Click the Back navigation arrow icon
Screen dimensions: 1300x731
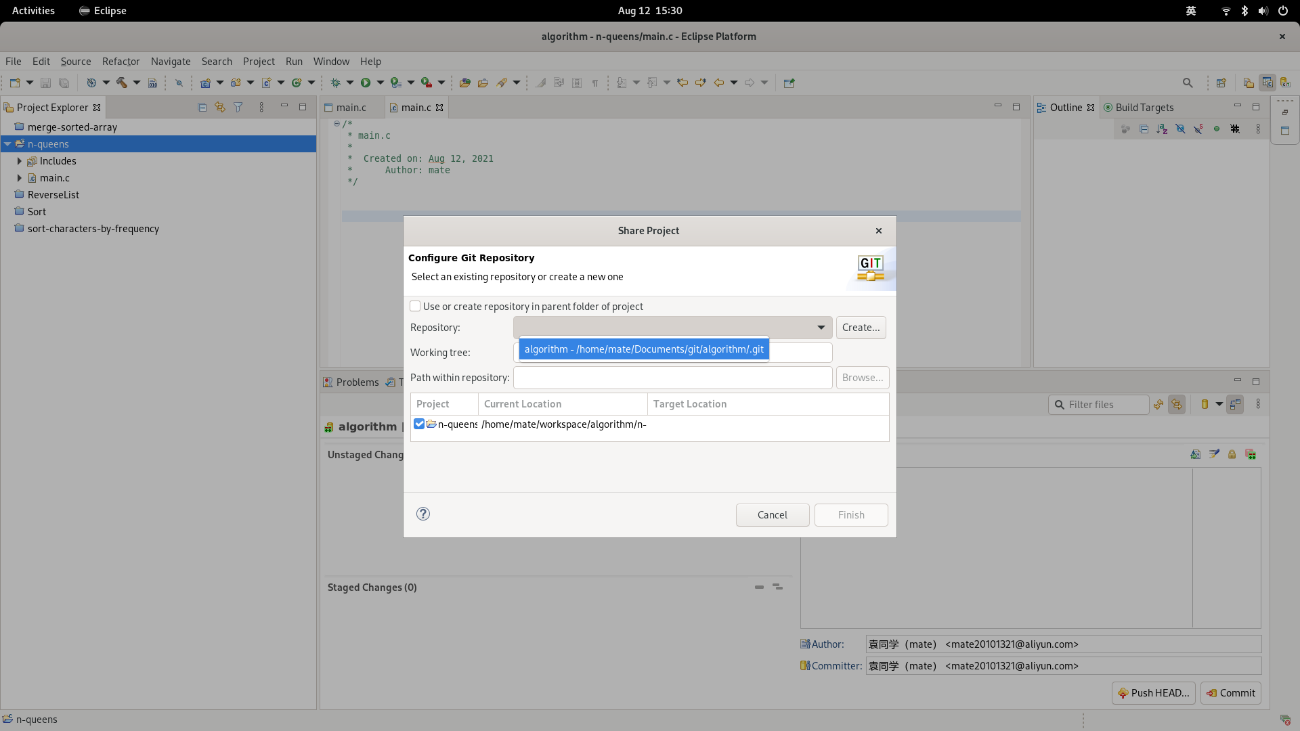(x=719, y=83)
